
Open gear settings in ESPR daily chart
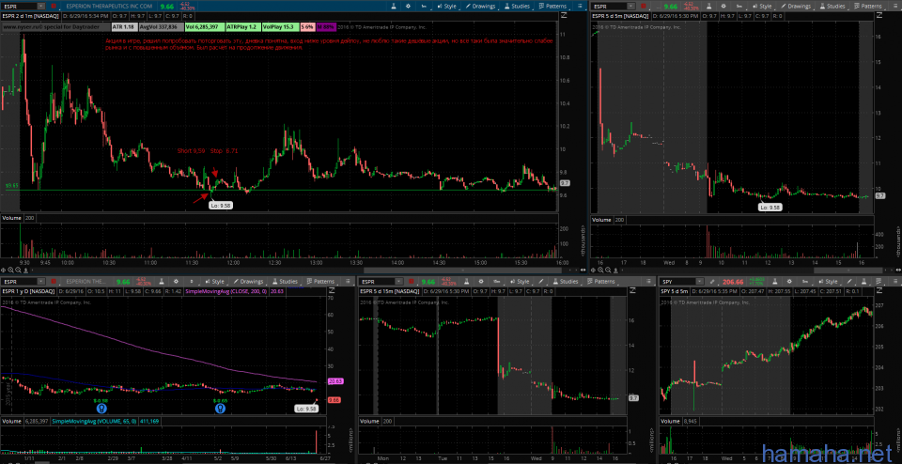click(176, 281)
